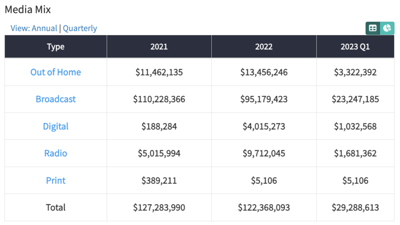Select the 2023 Q1 total $29,288,613
The height and width of the screenshot is (225, 400).
[355, 207]
